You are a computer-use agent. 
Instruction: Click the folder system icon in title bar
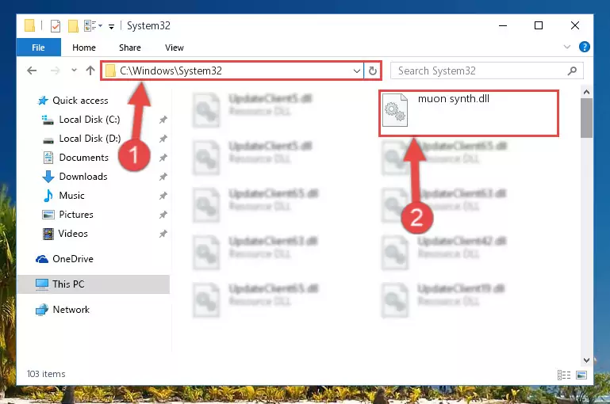click(30, 25)
